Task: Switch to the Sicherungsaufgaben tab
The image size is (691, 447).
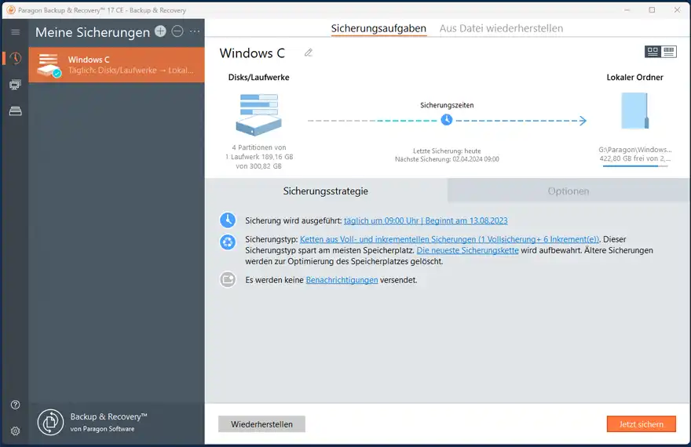Action: coord(378,28)
